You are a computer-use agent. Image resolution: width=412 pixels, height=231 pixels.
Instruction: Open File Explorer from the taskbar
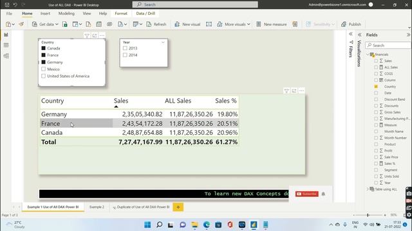(194, 225)
